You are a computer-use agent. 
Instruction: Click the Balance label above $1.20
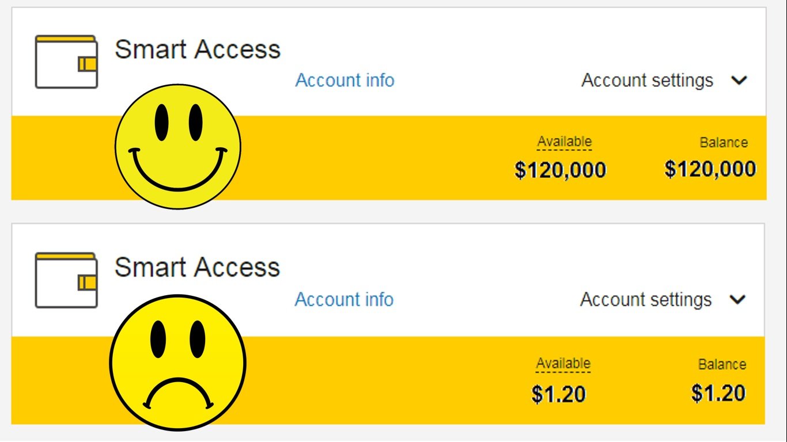722,365
